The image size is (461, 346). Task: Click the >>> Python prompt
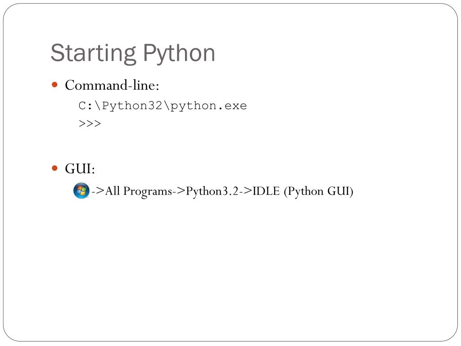(90, 123)
